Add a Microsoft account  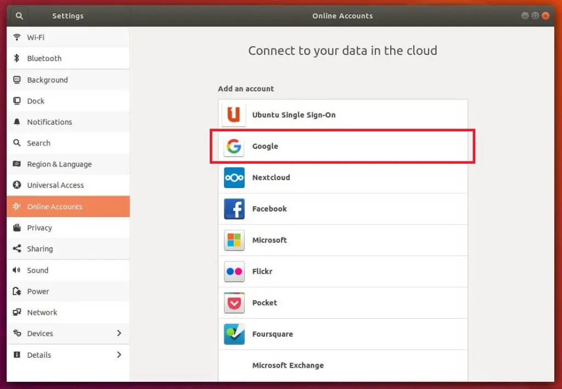click(342, 240)
